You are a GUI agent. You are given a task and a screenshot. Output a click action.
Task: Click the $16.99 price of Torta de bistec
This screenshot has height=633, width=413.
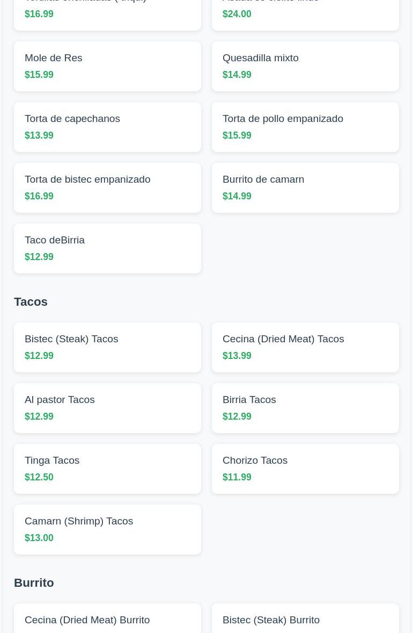[x=39, y=196]
